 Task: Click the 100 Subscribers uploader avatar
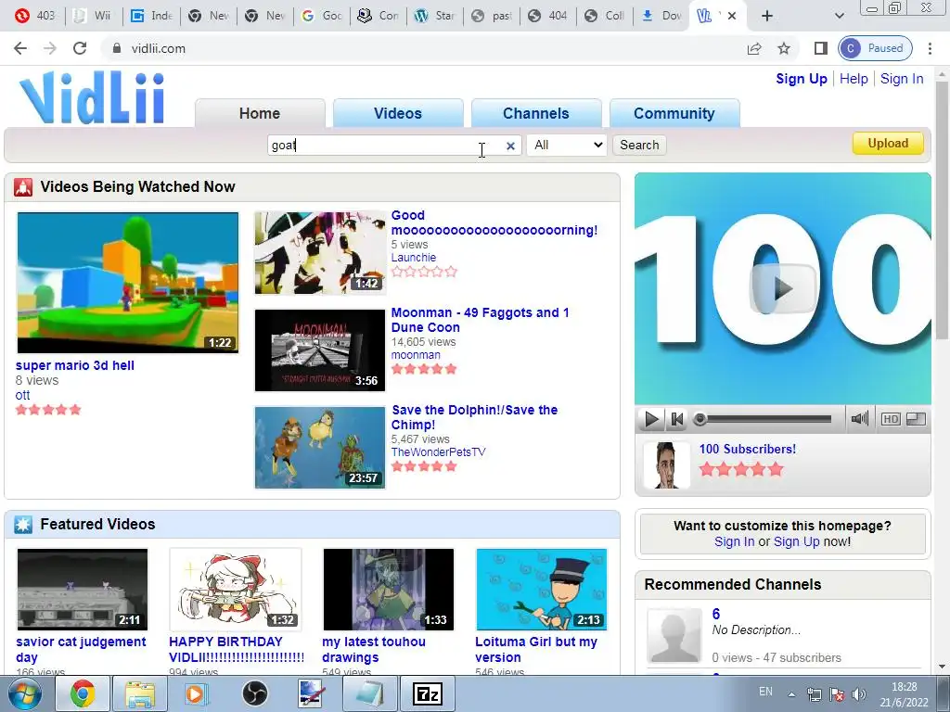click(666, 465)
